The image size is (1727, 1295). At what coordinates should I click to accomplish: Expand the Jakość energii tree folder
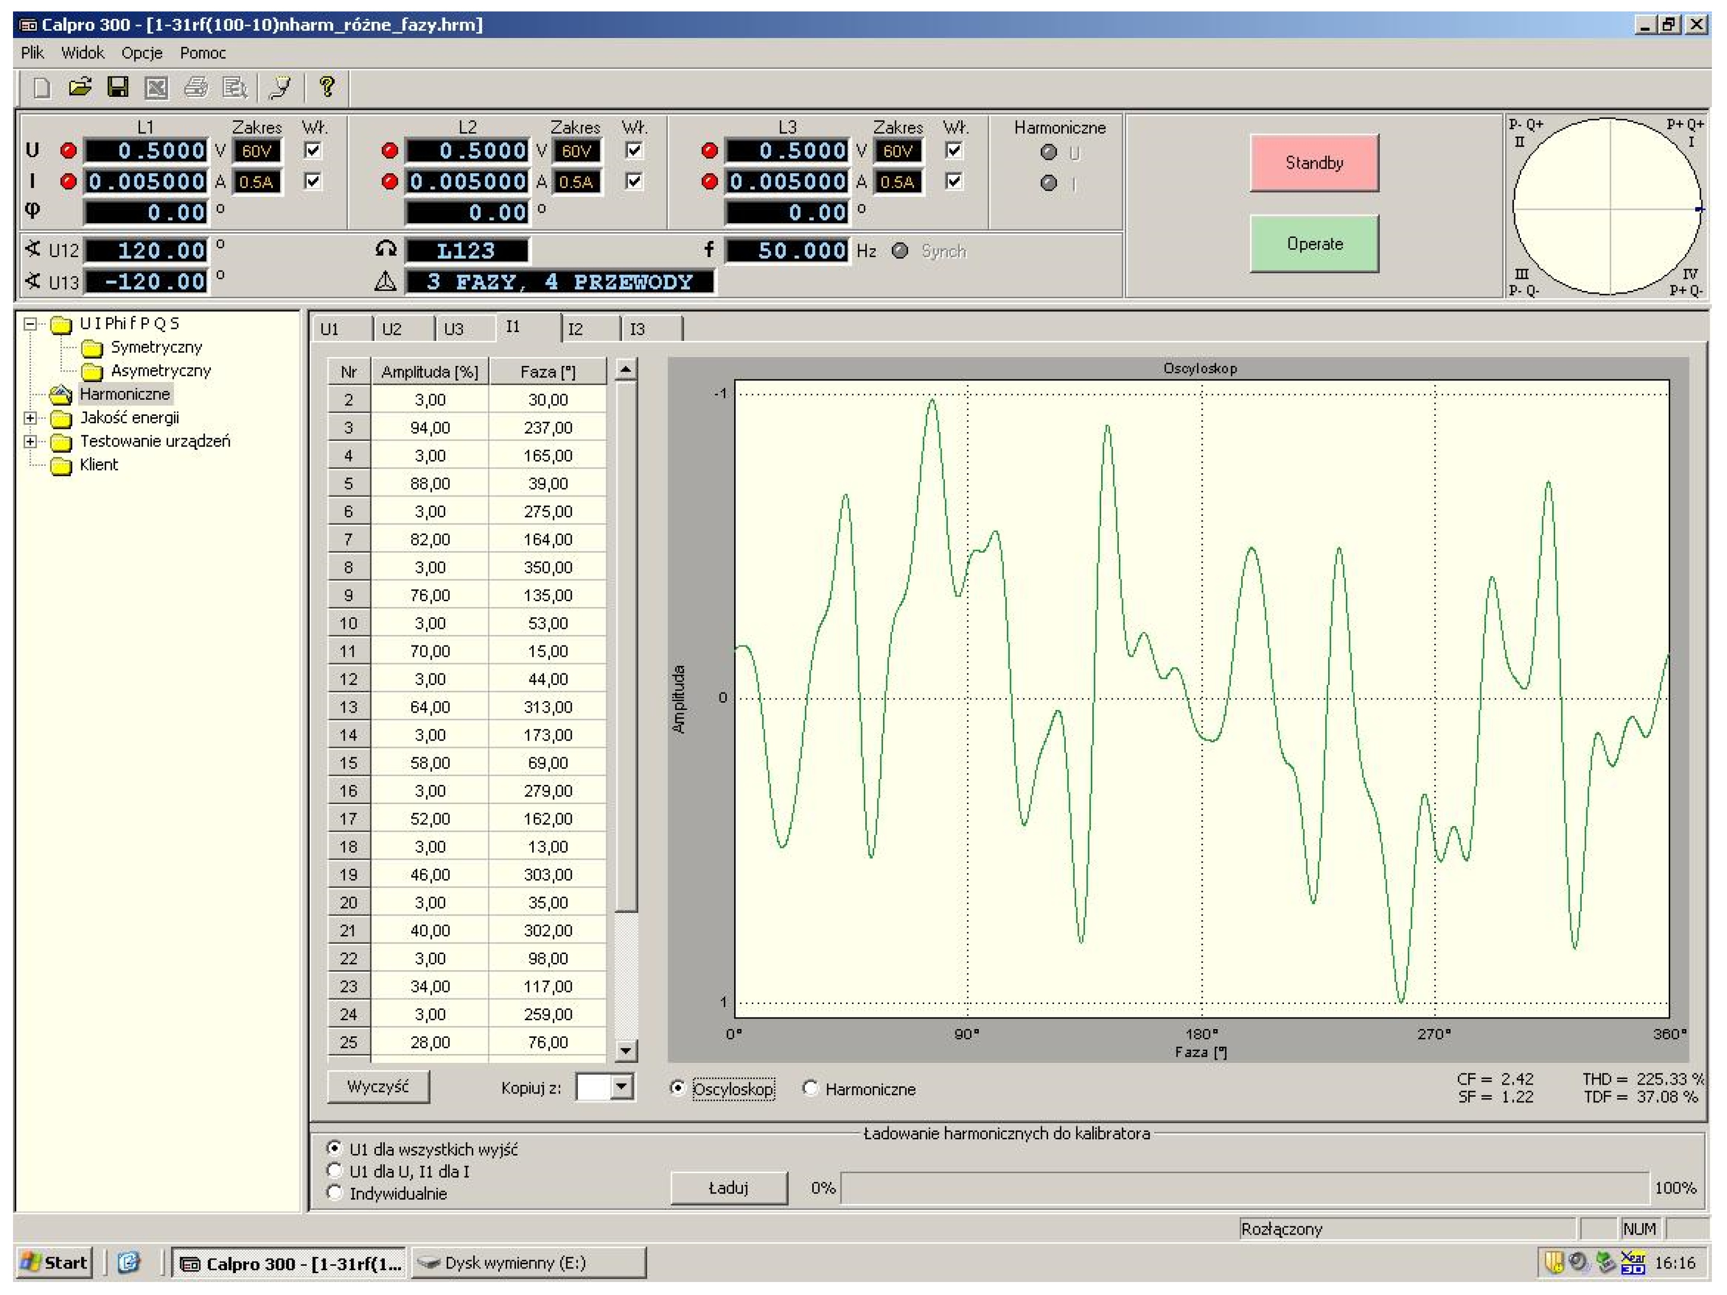coord(30,417)
